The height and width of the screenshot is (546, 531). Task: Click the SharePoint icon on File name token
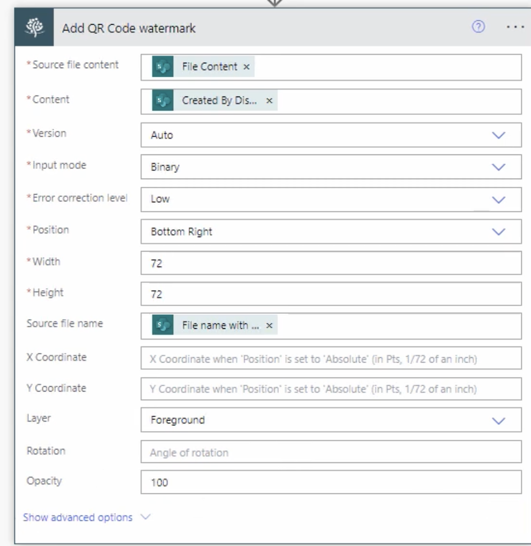coord(163,326)
